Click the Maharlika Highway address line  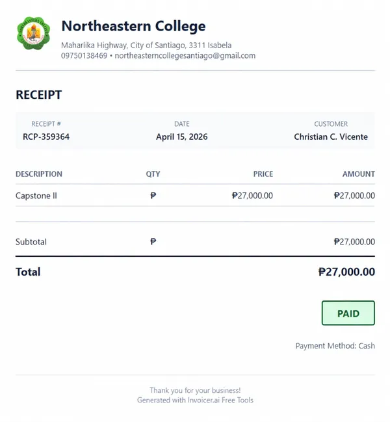coord(146,46)
